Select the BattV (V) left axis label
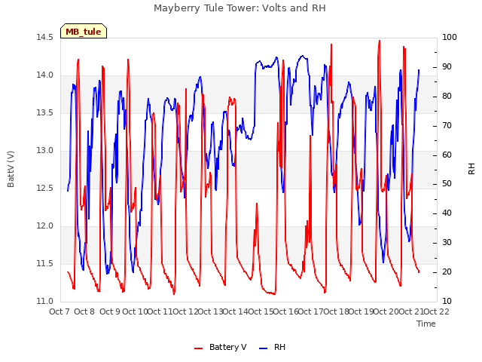 (x=11, y=169)
